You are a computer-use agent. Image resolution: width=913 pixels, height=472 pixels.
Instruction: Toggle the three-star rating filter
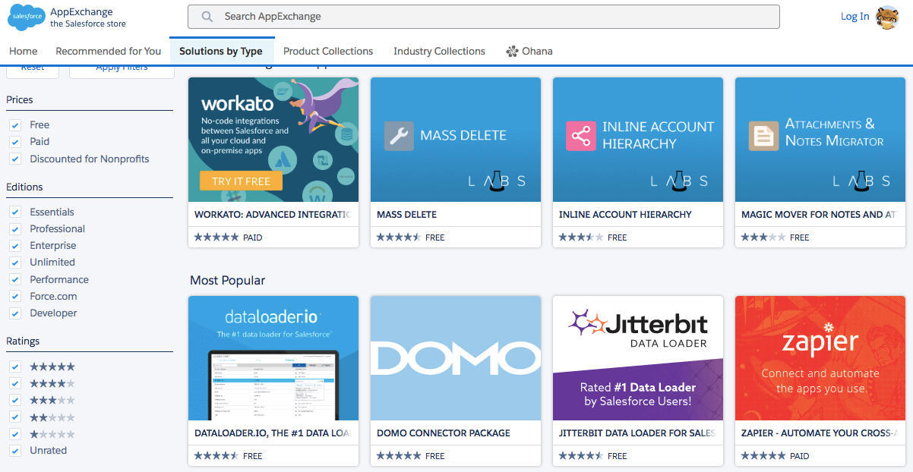[x=14, y=400]
